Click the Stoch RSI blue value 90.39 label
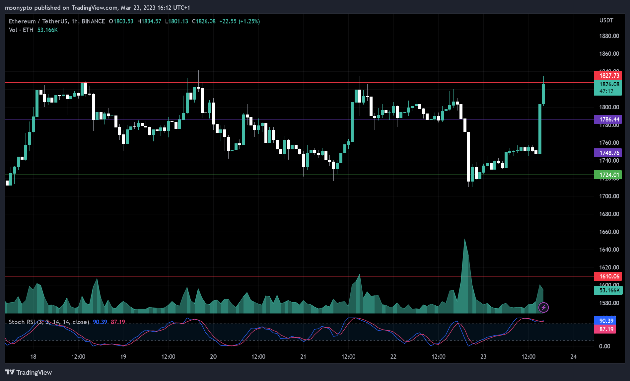Image resolution: width=630 pixels, height=381 pixels. tap(605, 321)
